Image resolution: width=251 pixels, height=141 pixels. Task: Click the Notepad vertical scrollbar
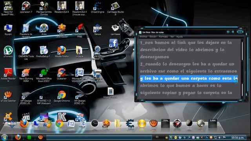pyautogui.click(x=242, y=69)
